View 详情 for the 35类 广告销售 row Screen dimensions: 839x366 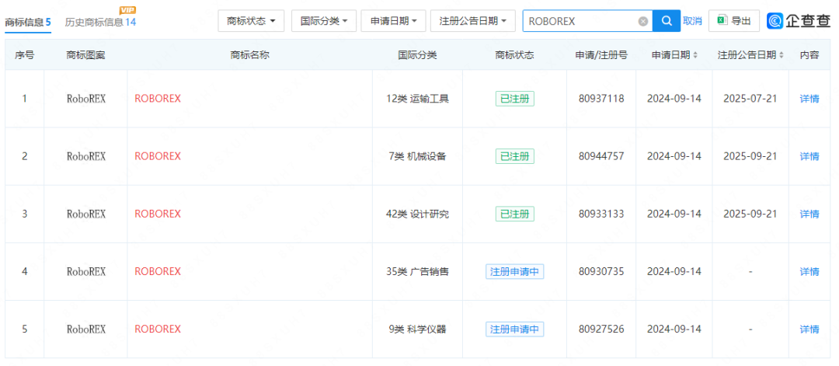point(809,271)
